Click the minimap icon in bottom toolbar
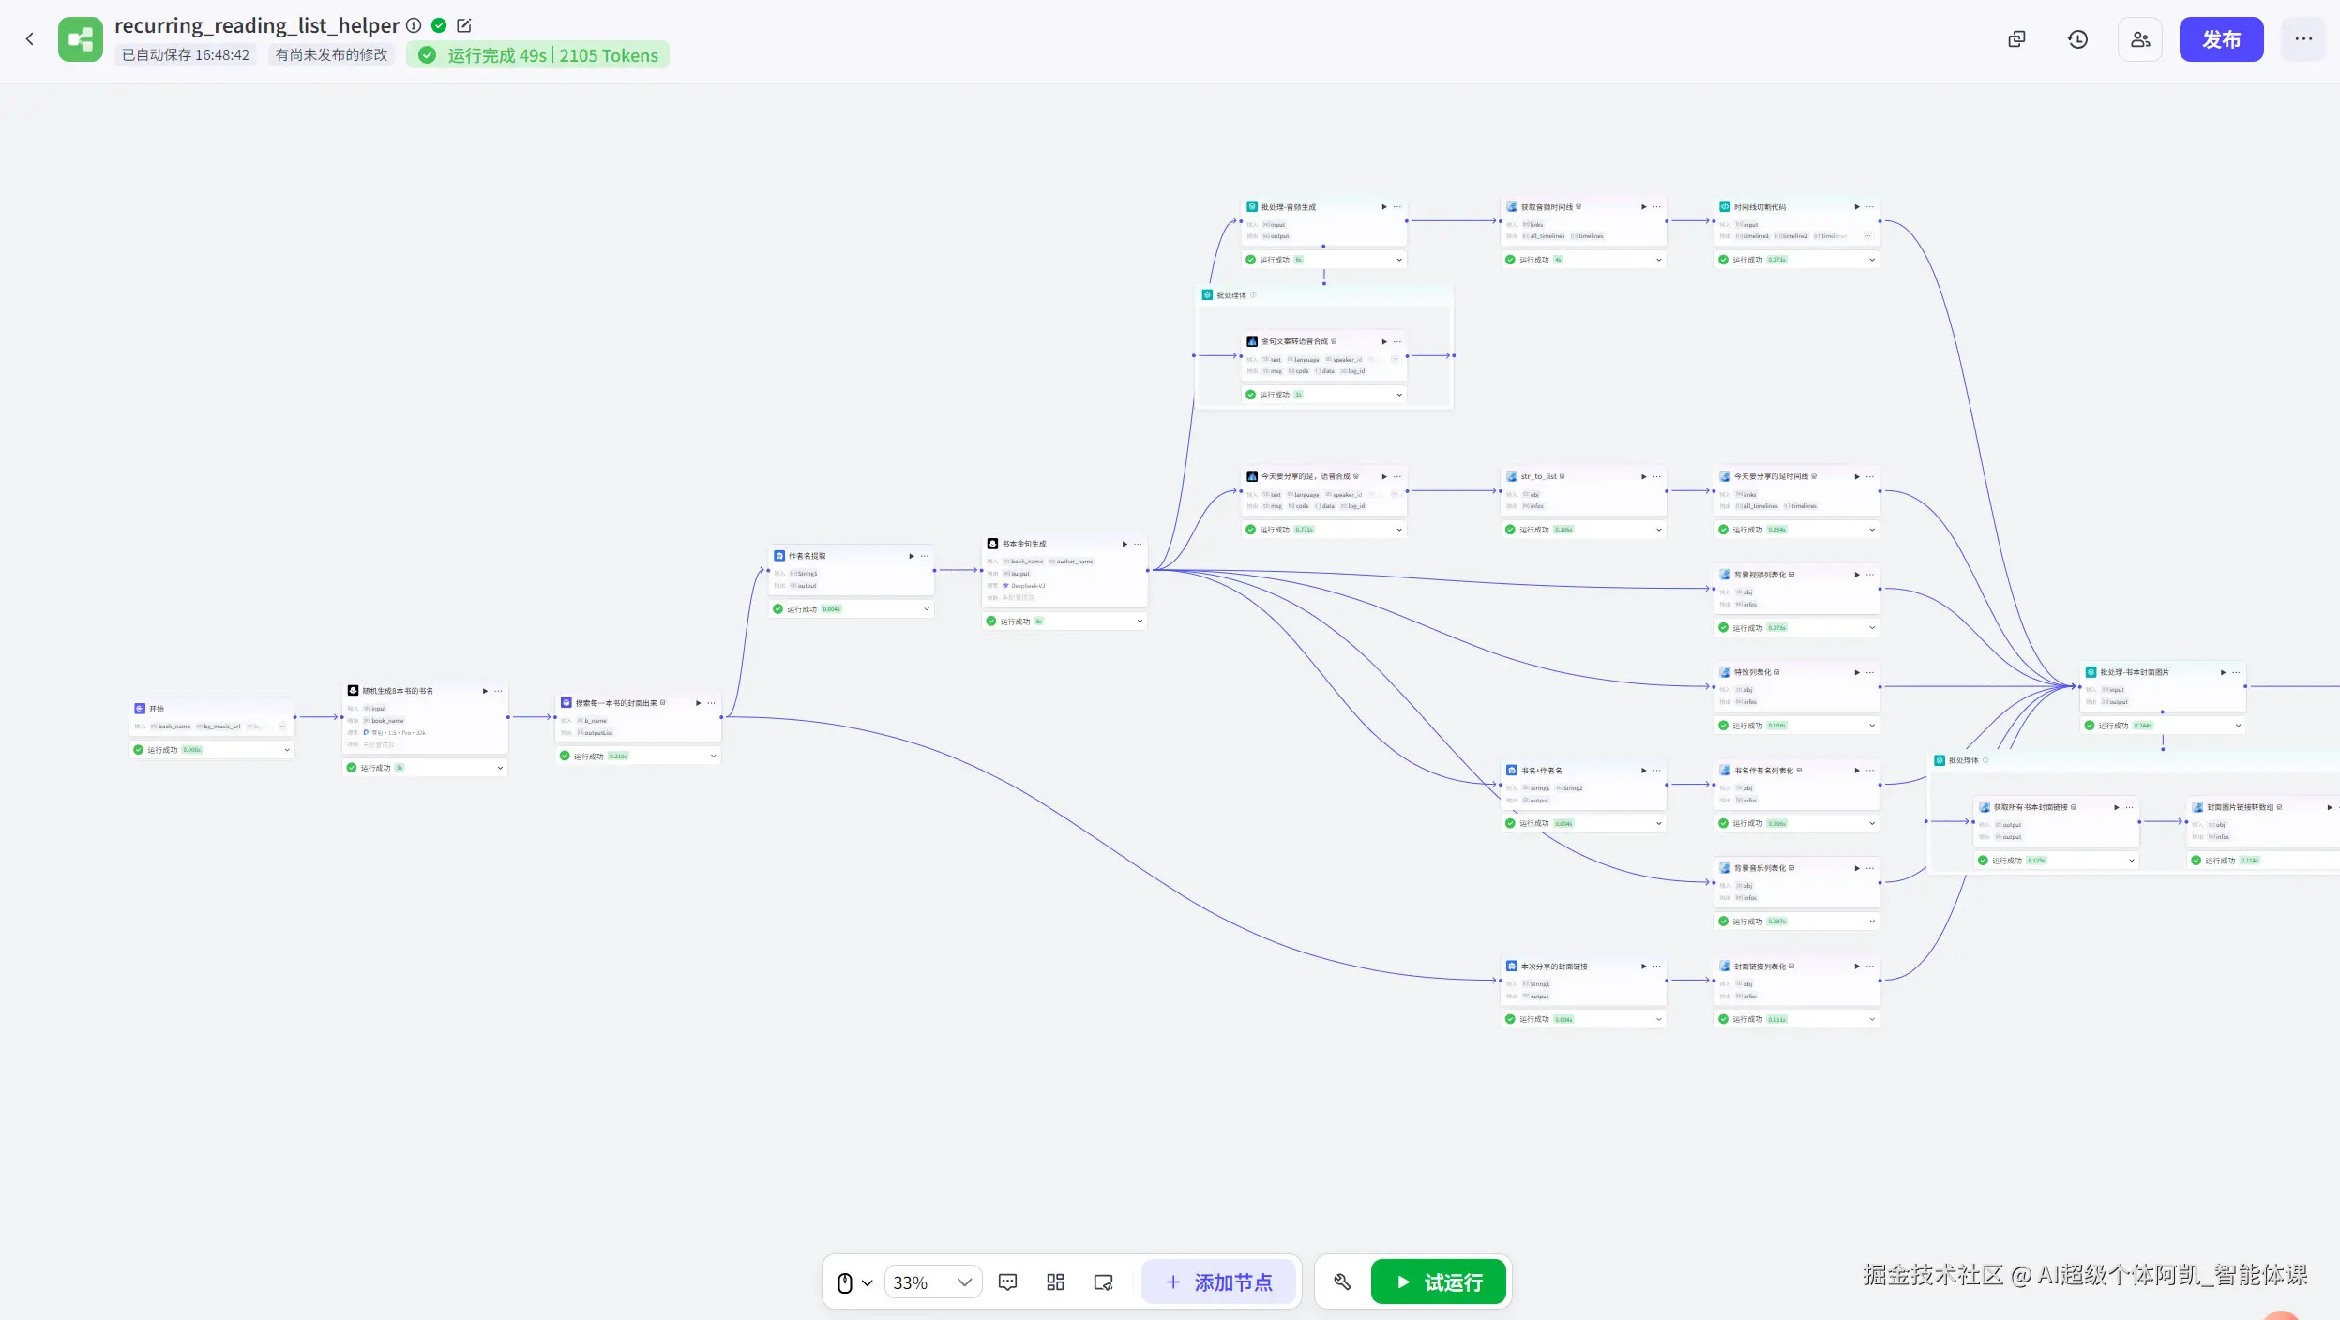Screen dimensions: 2340x1320 pyautogui.click(x=1103, y=1282)
